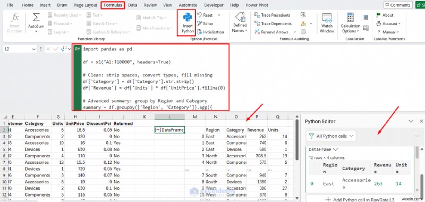Open the Math & Trig dropdown

[x=151, y=18]
